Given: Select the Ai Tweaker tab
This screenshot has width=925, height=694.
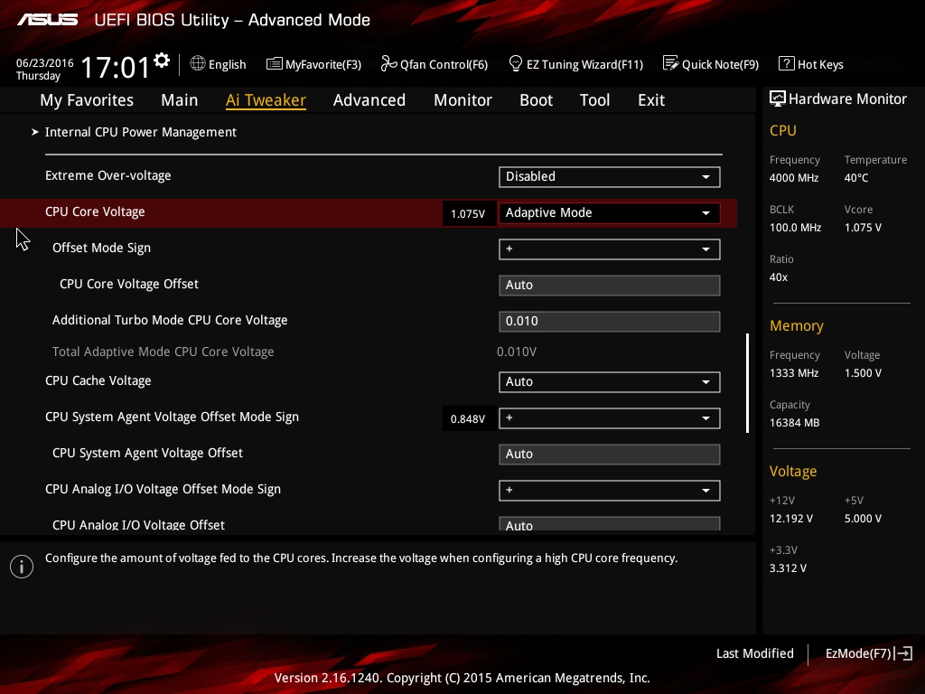Looking at the screenshot, I should coord(266,100).
